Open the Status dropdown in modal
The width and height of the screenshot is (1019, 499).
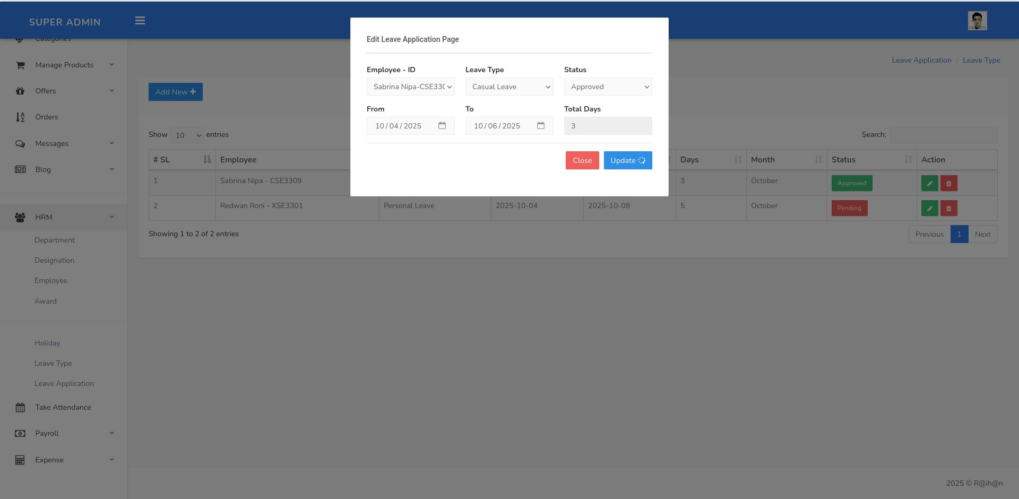tap(608, 87)
